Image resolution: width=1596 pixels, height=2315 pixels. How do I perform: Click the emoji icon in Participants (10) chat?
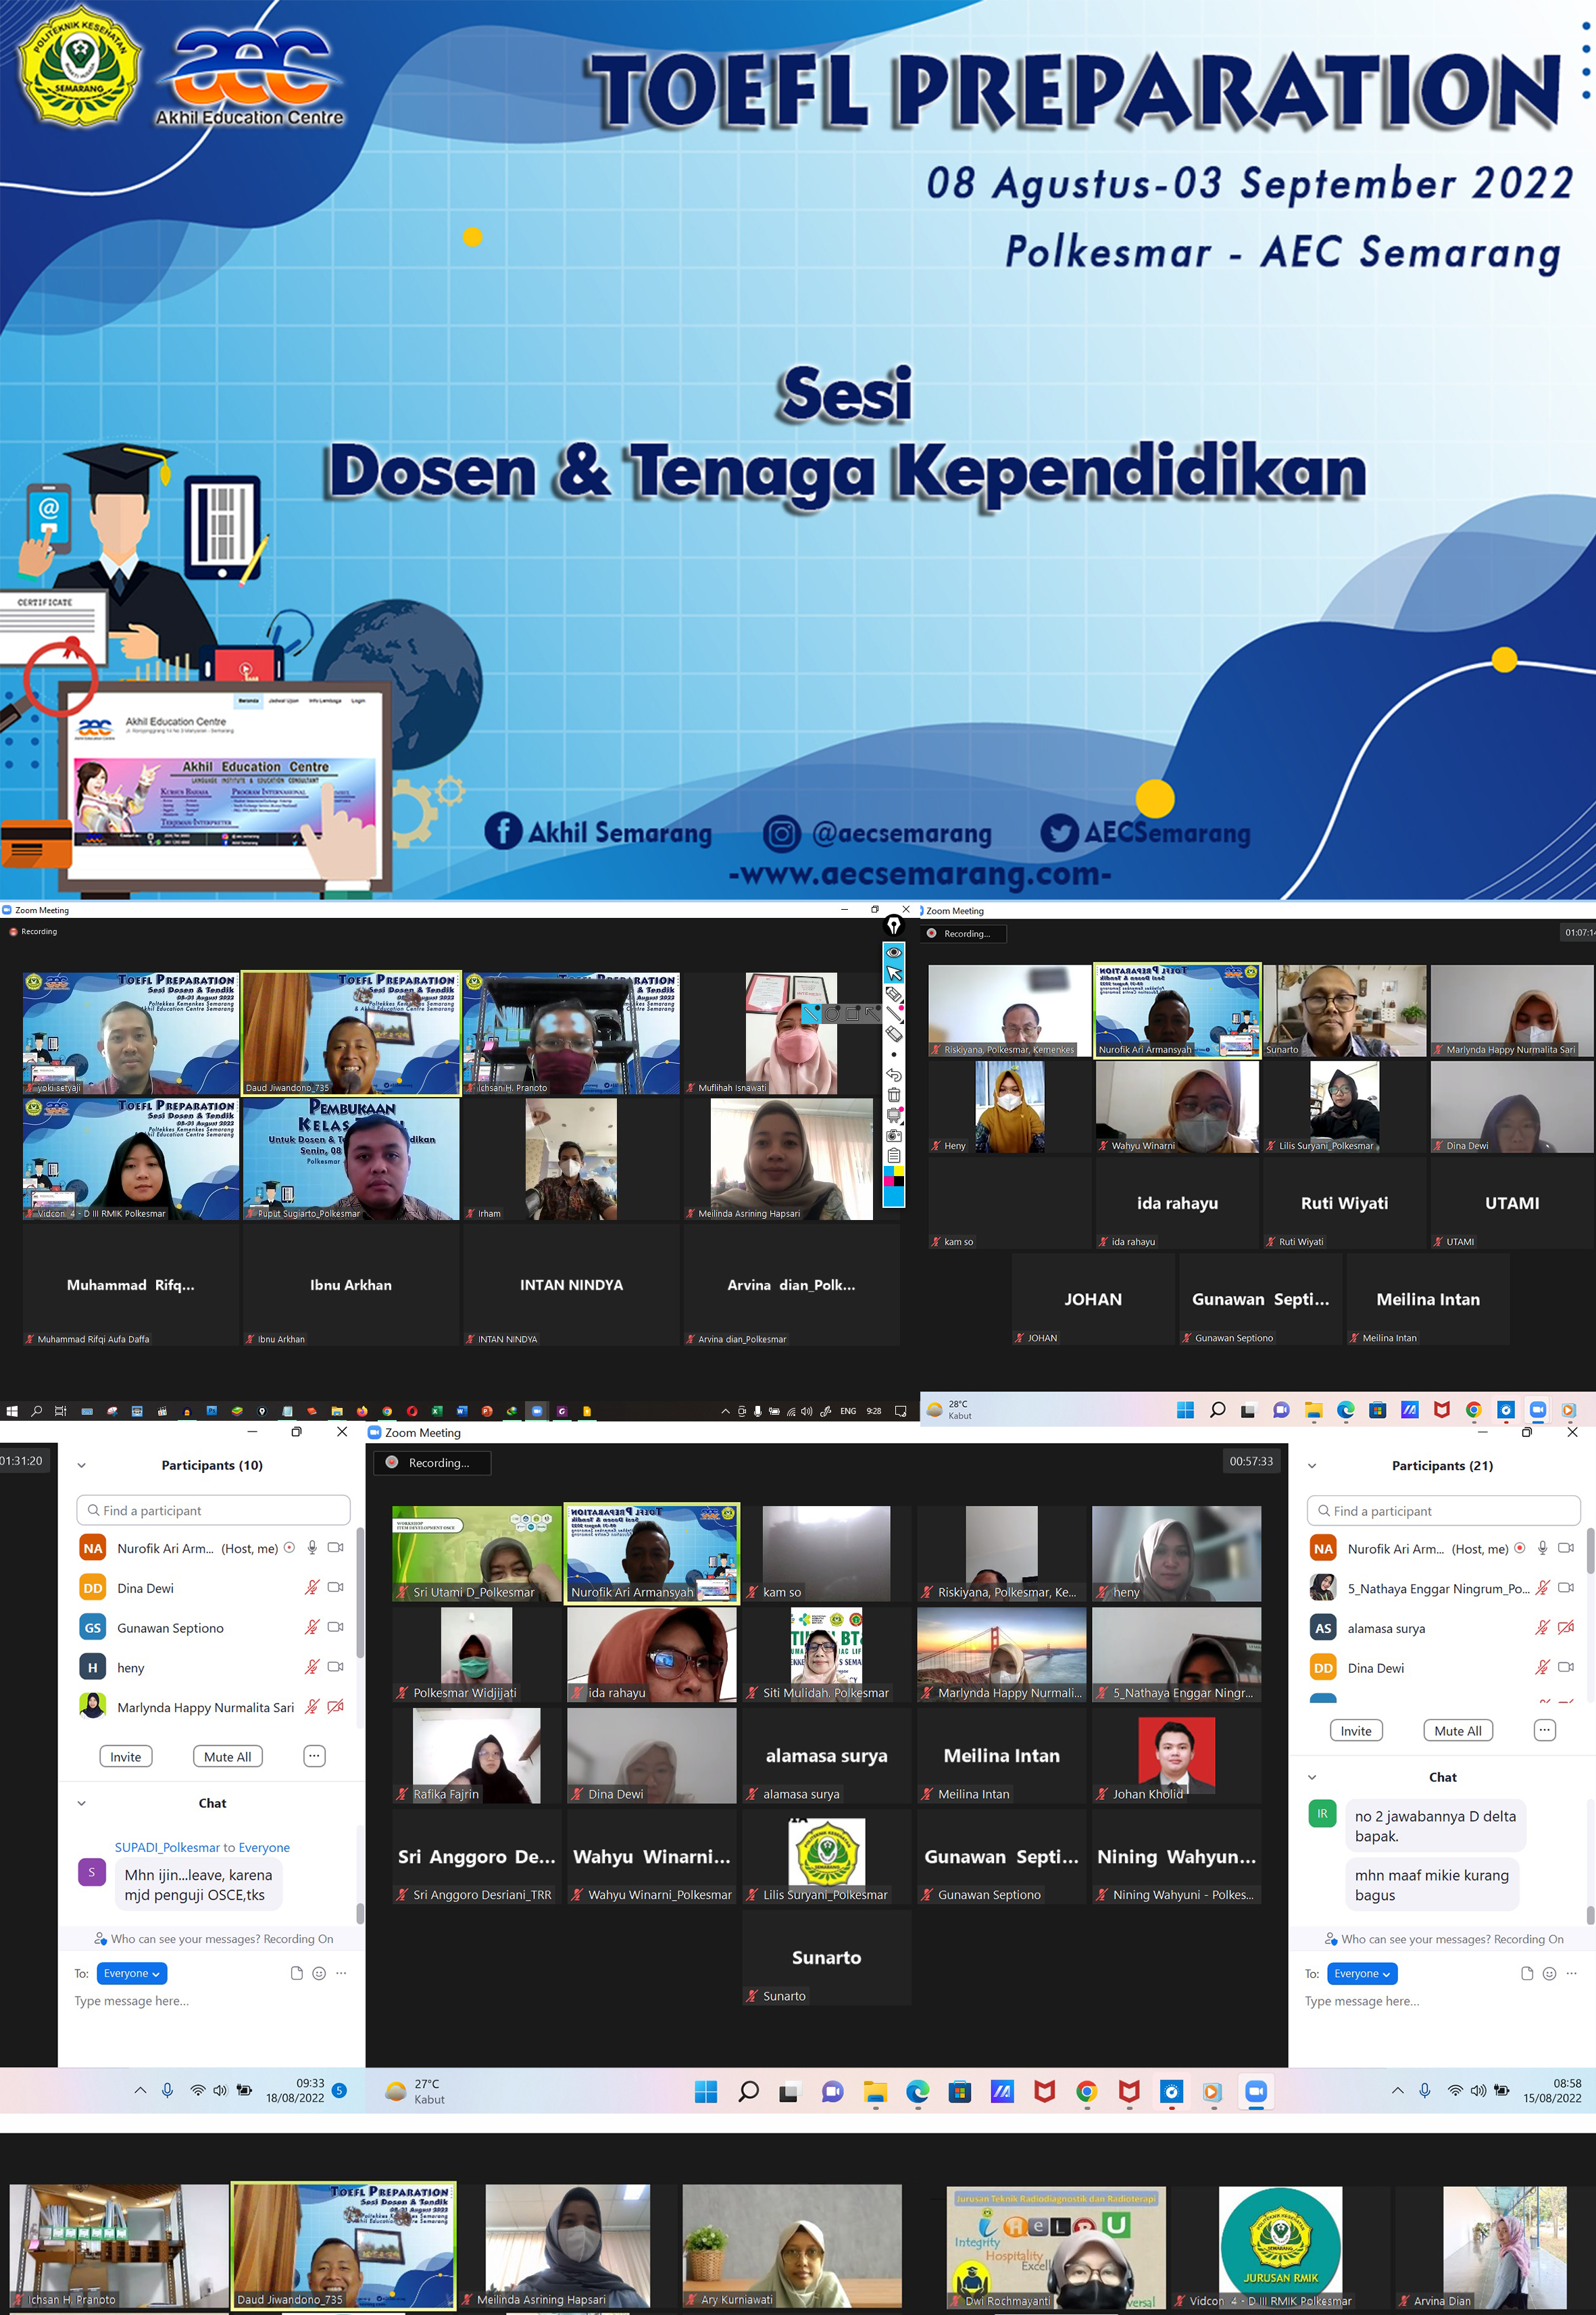click(319, 1973)
